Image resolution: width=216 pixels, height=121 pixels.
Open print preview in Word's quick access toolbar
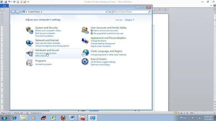click(18, 2)
